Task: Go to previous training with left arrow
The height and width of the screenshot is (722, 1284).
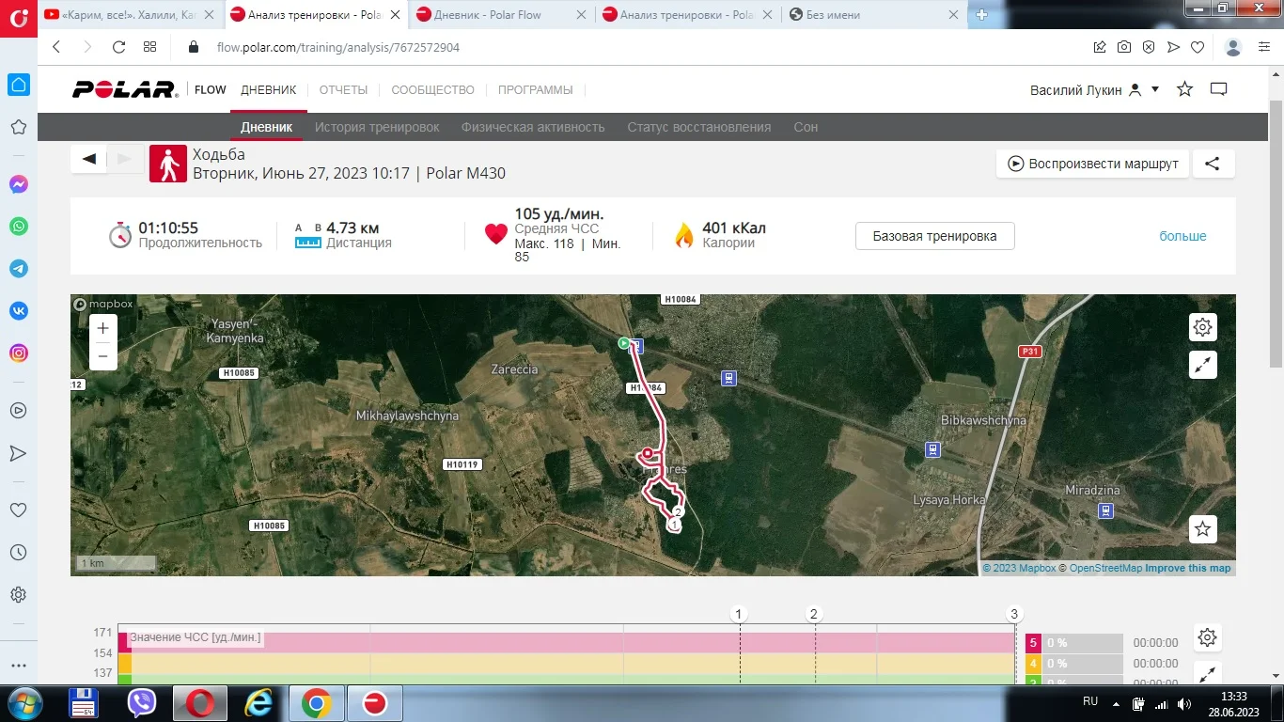Action: click(x=89, y=159)
